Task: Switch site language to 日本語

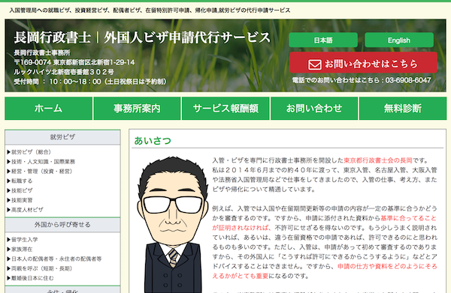Action: pyautogui.click(x=323, y=40)
